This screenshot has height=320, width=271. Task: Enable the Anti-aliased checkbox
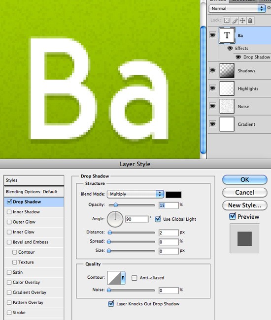pyautogui.click(x=134, y=278)
